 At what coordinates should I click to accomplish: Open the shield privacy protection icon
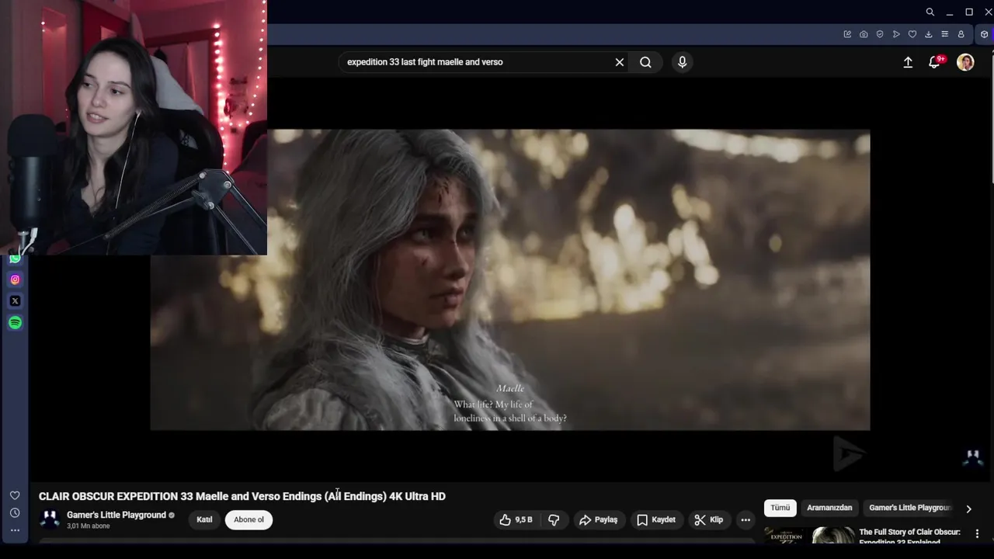[x=880, y=34]
